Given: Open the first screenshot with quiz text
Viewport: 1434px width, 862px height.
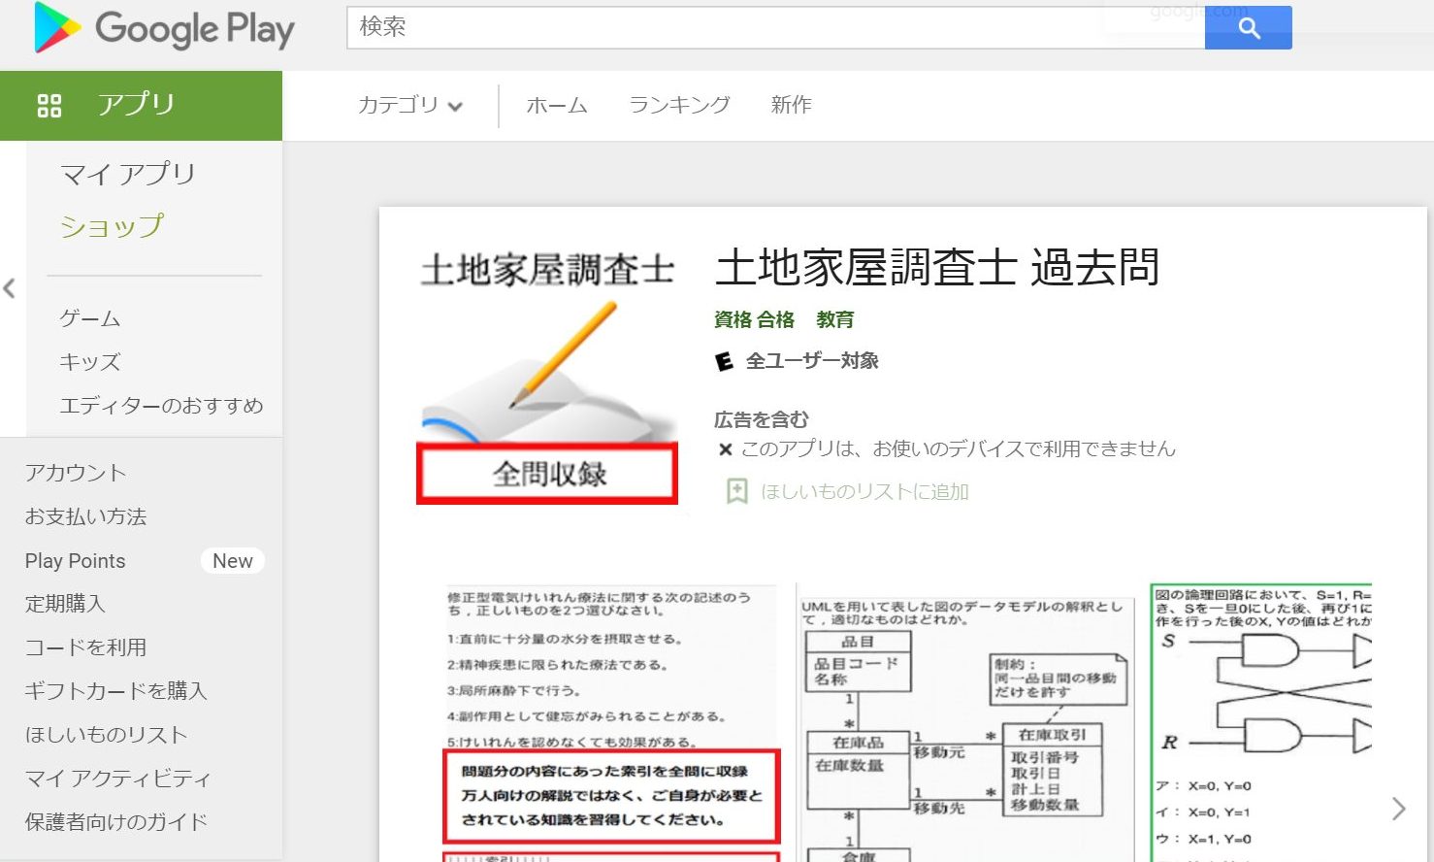Looking at the screenshot, I should click(x=612, y=723).
